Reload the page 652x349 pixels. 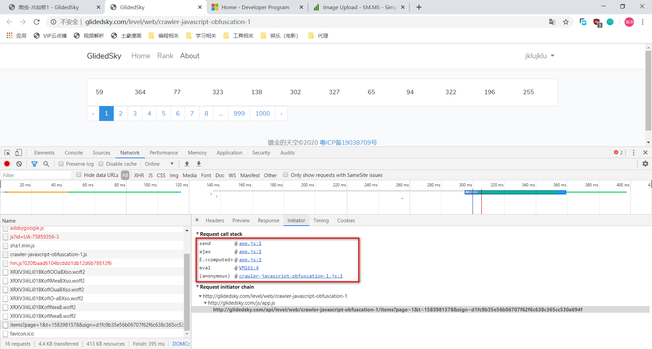(x=37, y=22)
